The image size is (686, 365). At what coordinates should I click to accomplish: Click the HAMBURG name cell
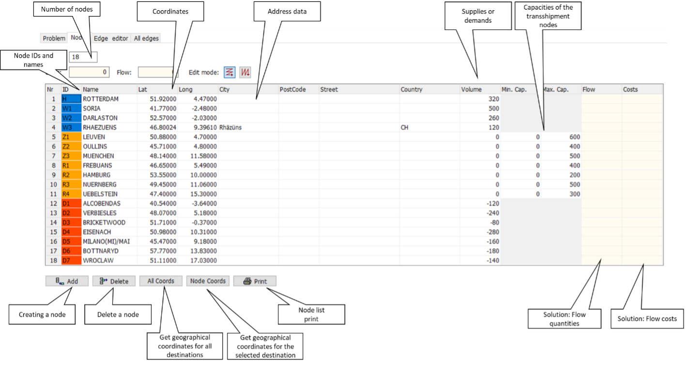coord(109,175)
